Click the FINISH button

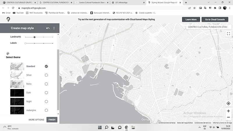click(52, 120)
